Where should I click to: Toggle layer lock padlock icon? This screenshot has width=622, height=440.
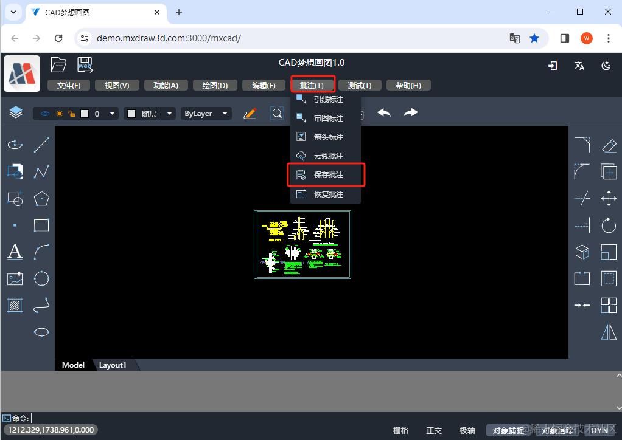72,114
